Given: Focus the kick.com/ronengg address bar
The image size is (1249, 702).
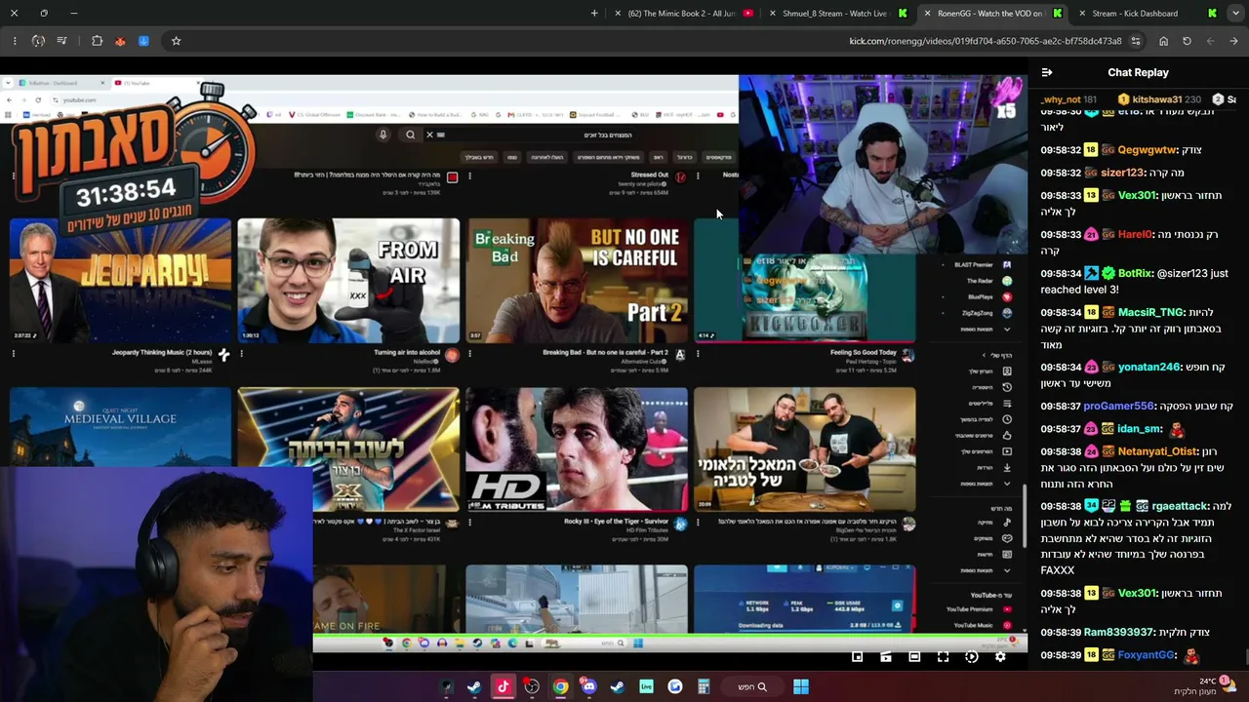Looking at the screenshot, I should point(654,41).
